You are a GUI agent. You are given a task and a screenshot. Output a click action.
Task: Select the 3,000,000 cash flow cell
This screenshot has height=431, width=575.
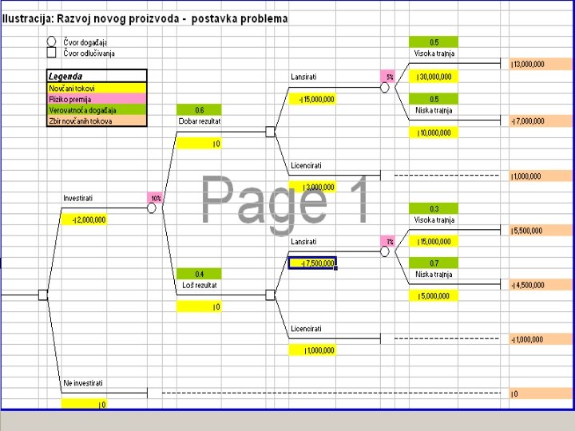(x=312, y=187)
